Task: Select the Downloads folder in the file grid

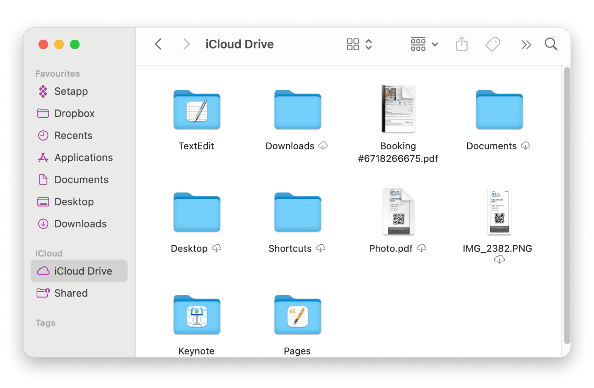Action: click(297, 110)
